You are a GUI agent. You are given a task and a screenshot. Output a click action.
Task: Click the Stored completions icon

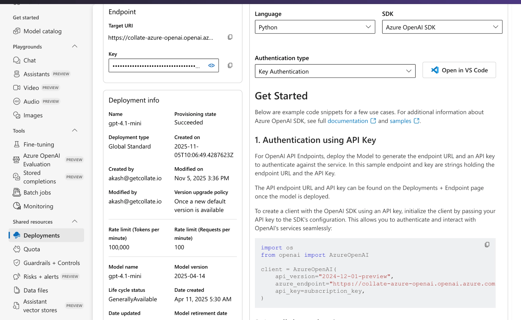[16, 177]
